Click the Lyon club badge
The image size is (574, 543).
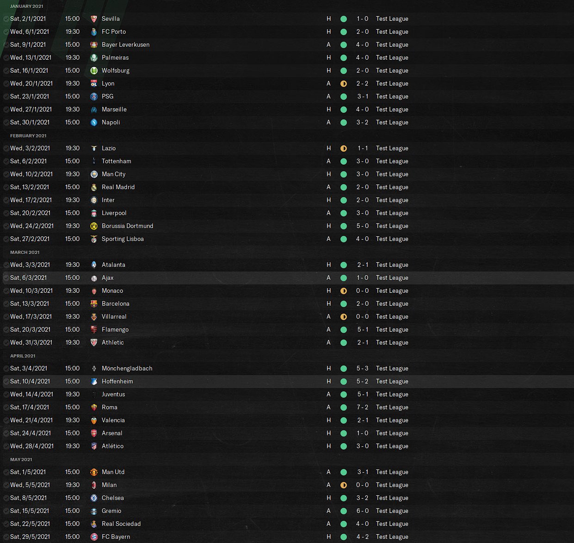94,84
